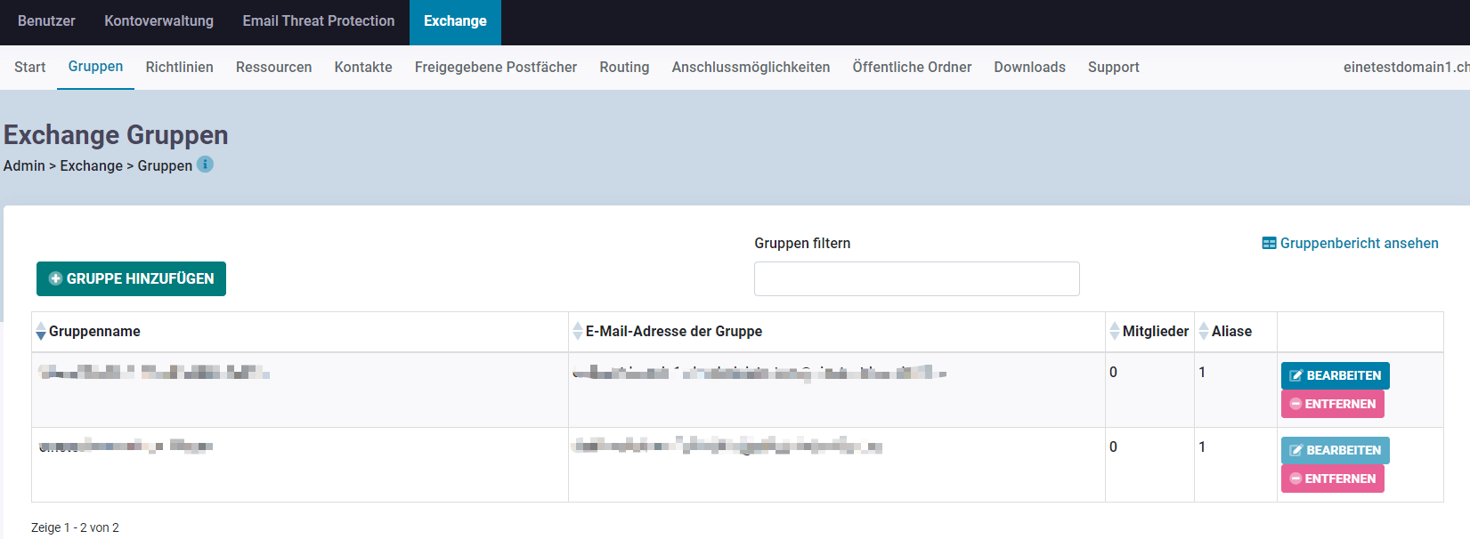
Task: Switch to the Benutzer top tab
Action: 46,21
